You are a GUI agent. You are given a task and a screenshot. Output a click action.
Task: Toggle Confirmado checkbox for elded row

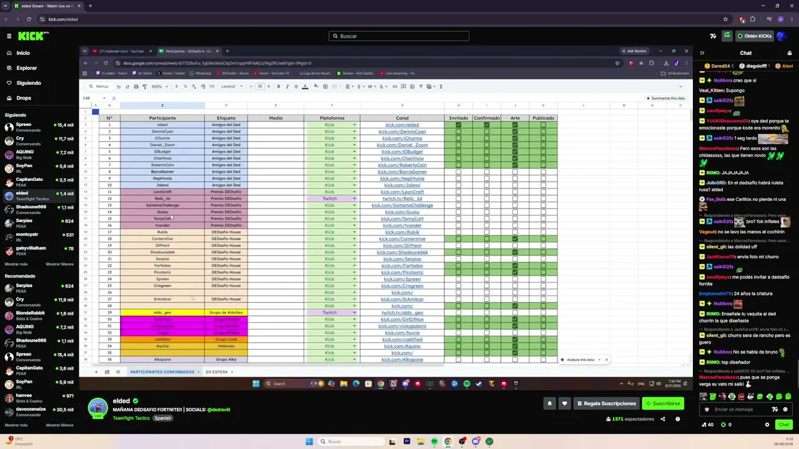486,125
